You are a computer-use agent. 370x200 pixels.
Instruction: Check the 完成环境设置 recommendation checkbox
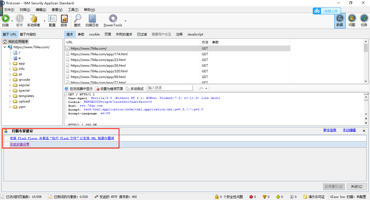point(7,144)
